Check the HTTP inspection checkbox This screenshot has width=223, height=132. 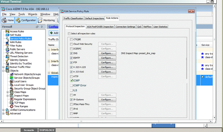pos(71,76)
